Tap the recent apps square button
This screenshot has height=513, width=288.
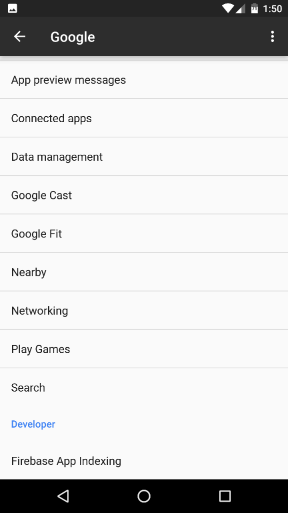(x=224, y=496)
